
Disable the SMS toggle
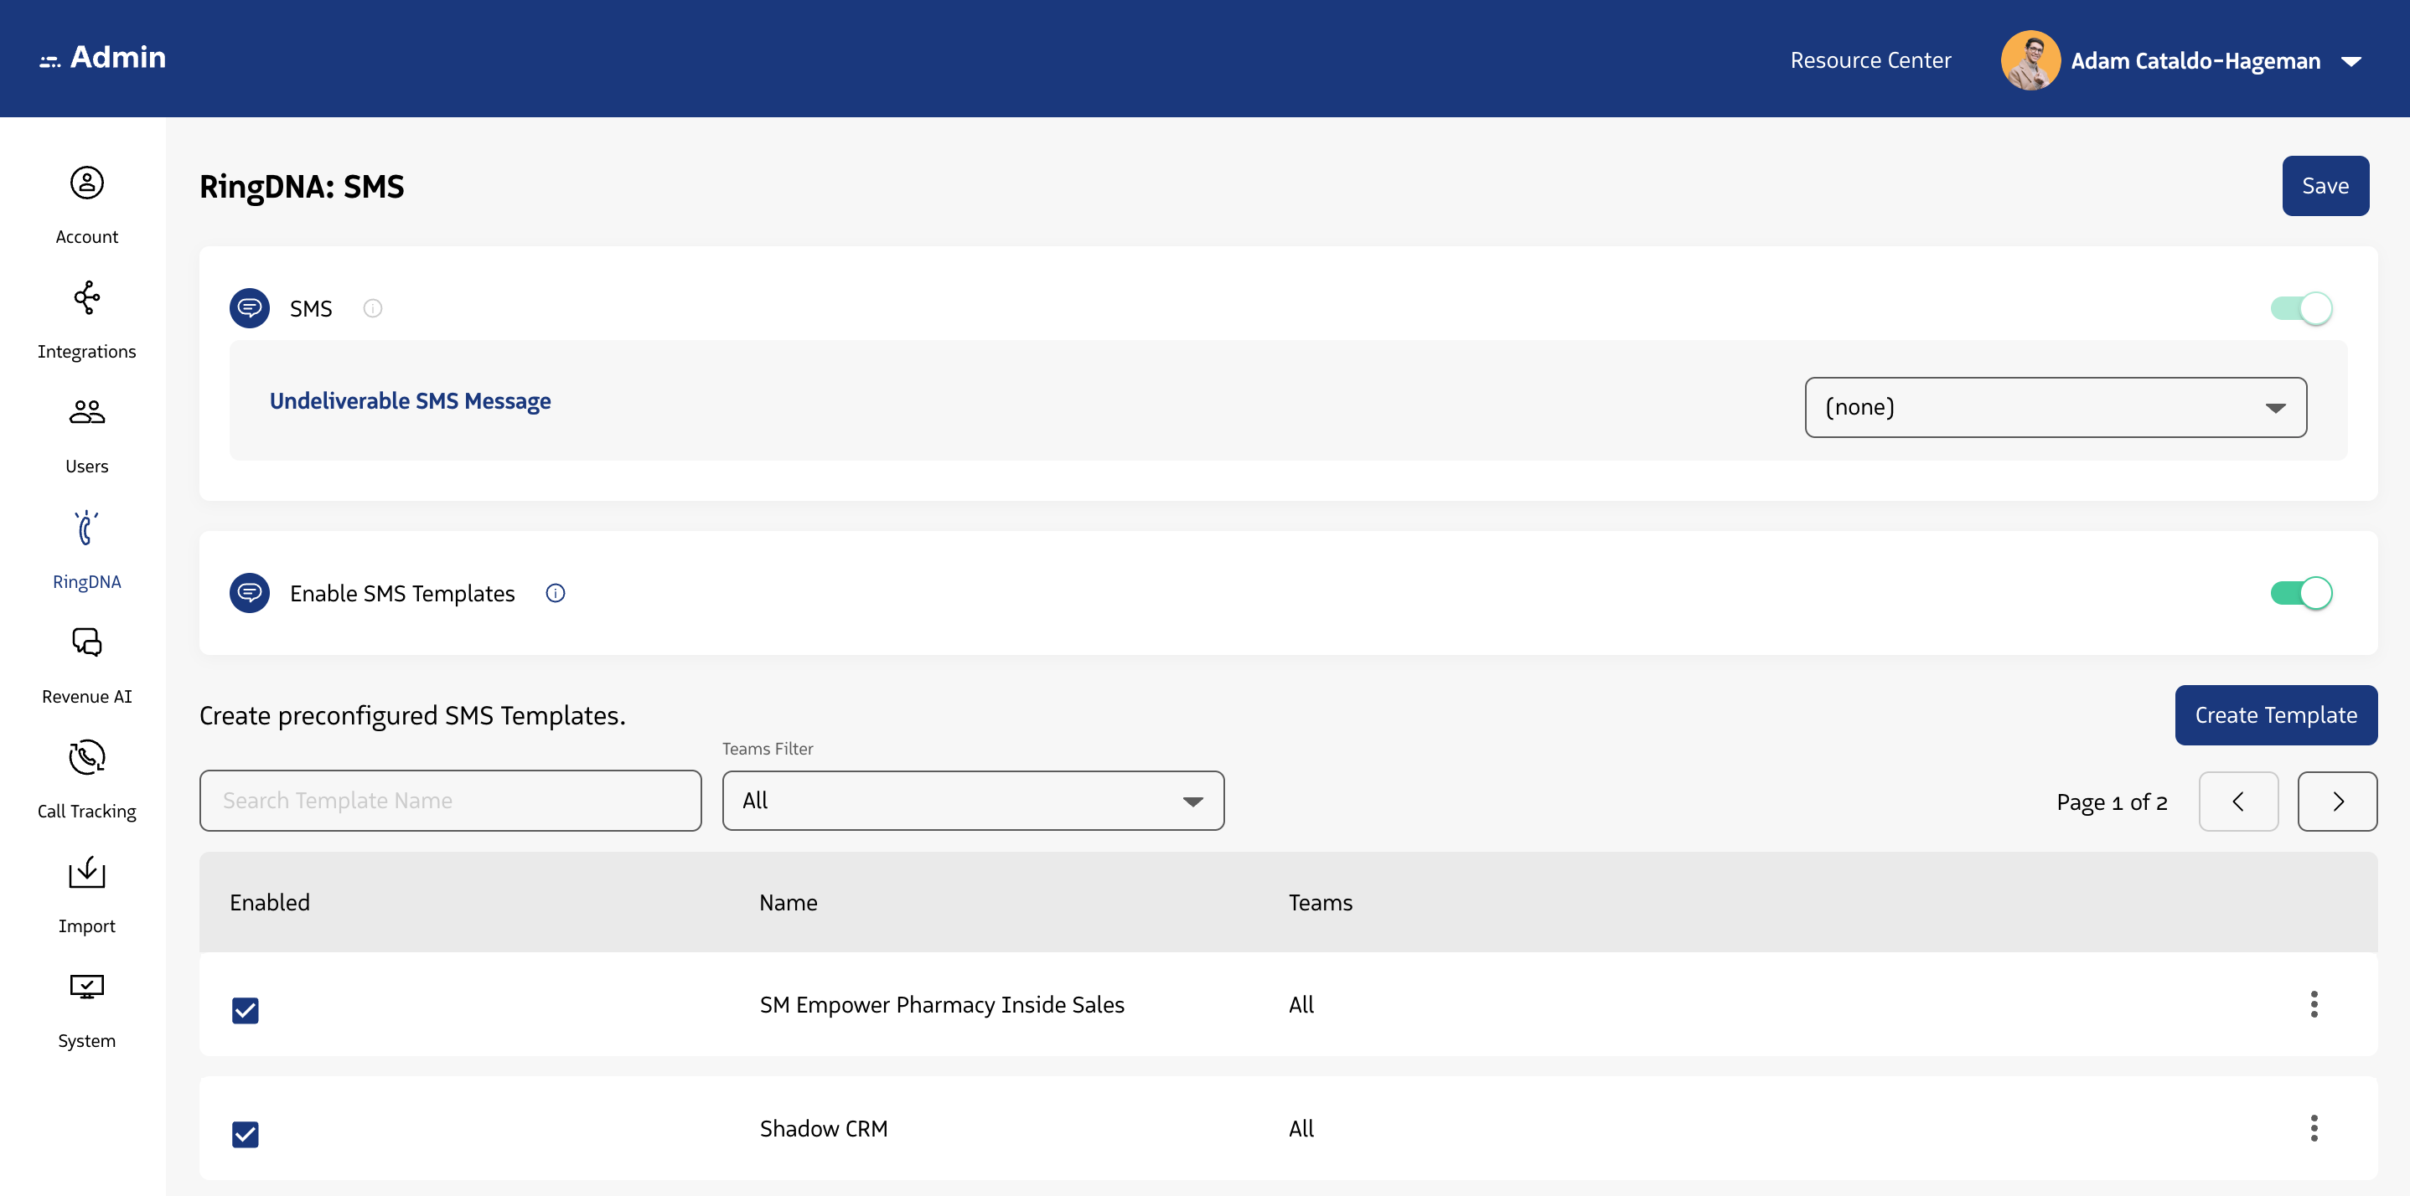click(2303, 307)
